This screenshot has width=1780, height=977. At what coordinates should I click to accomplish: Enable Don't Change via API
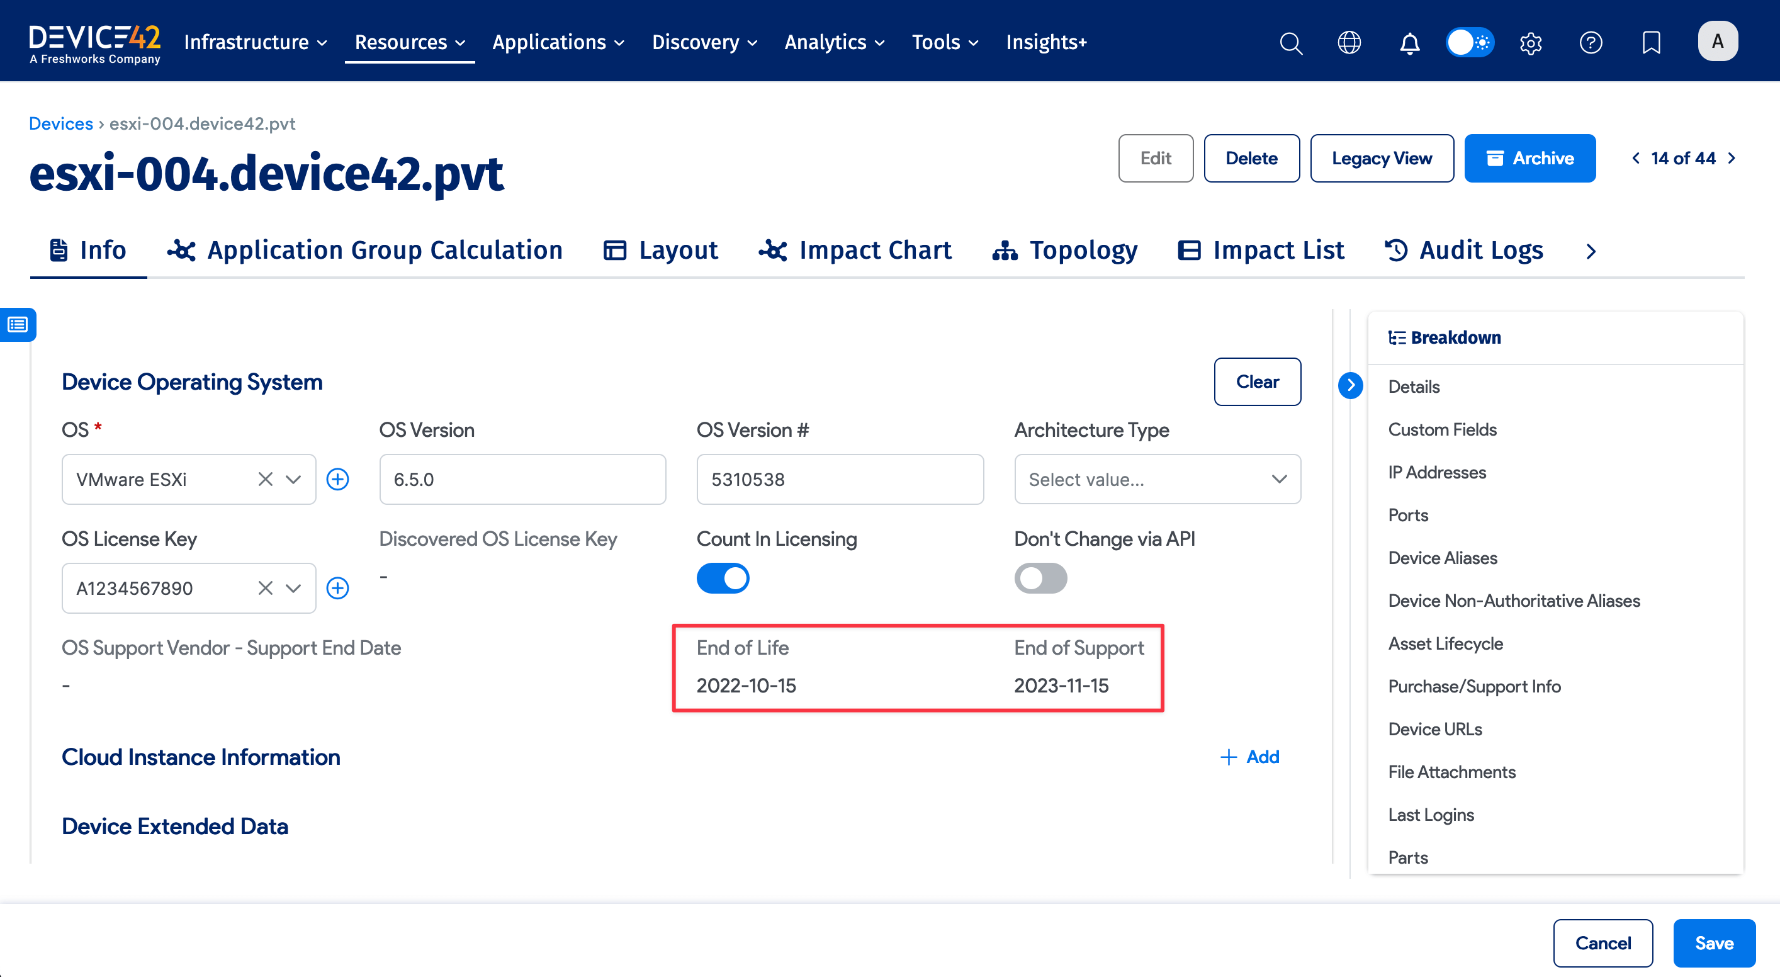1041,579
